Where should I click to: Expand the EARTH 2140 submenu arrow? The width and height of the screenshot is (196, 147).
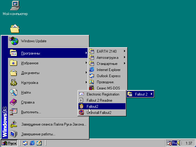coord(125,51)
